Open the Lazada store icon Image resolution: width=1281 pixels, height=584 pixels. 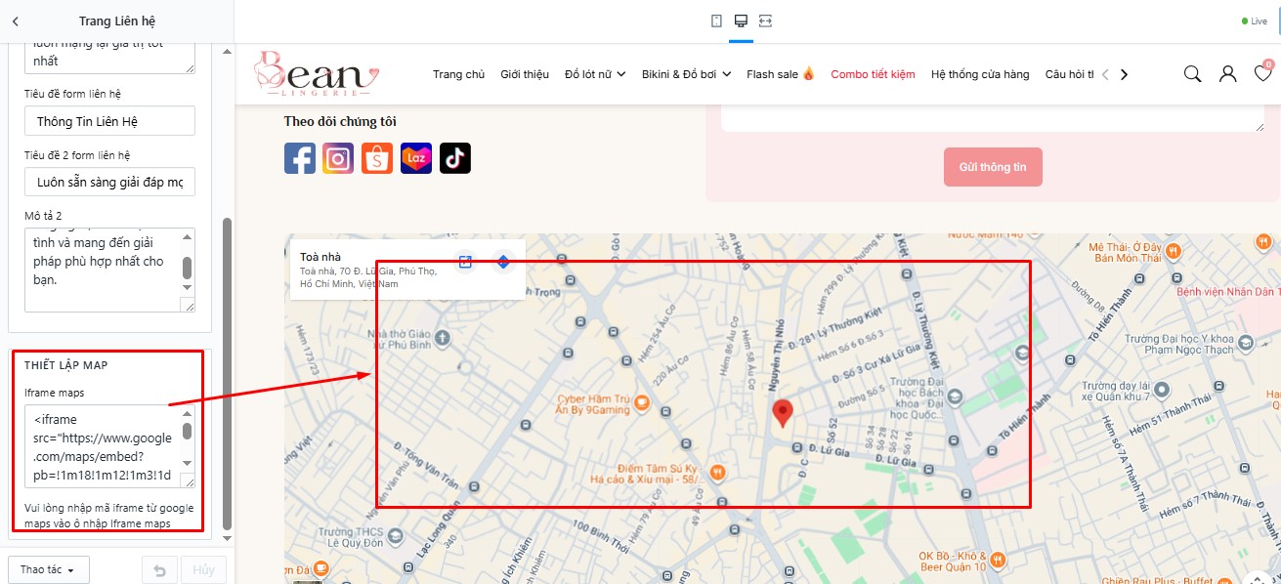[x=416, y=158]
